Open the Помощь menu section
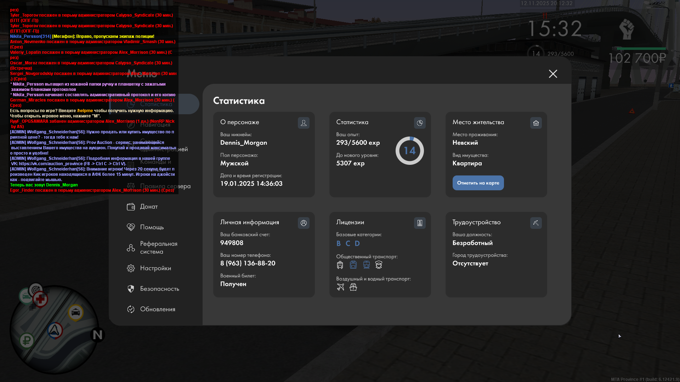 coord(152,227)
